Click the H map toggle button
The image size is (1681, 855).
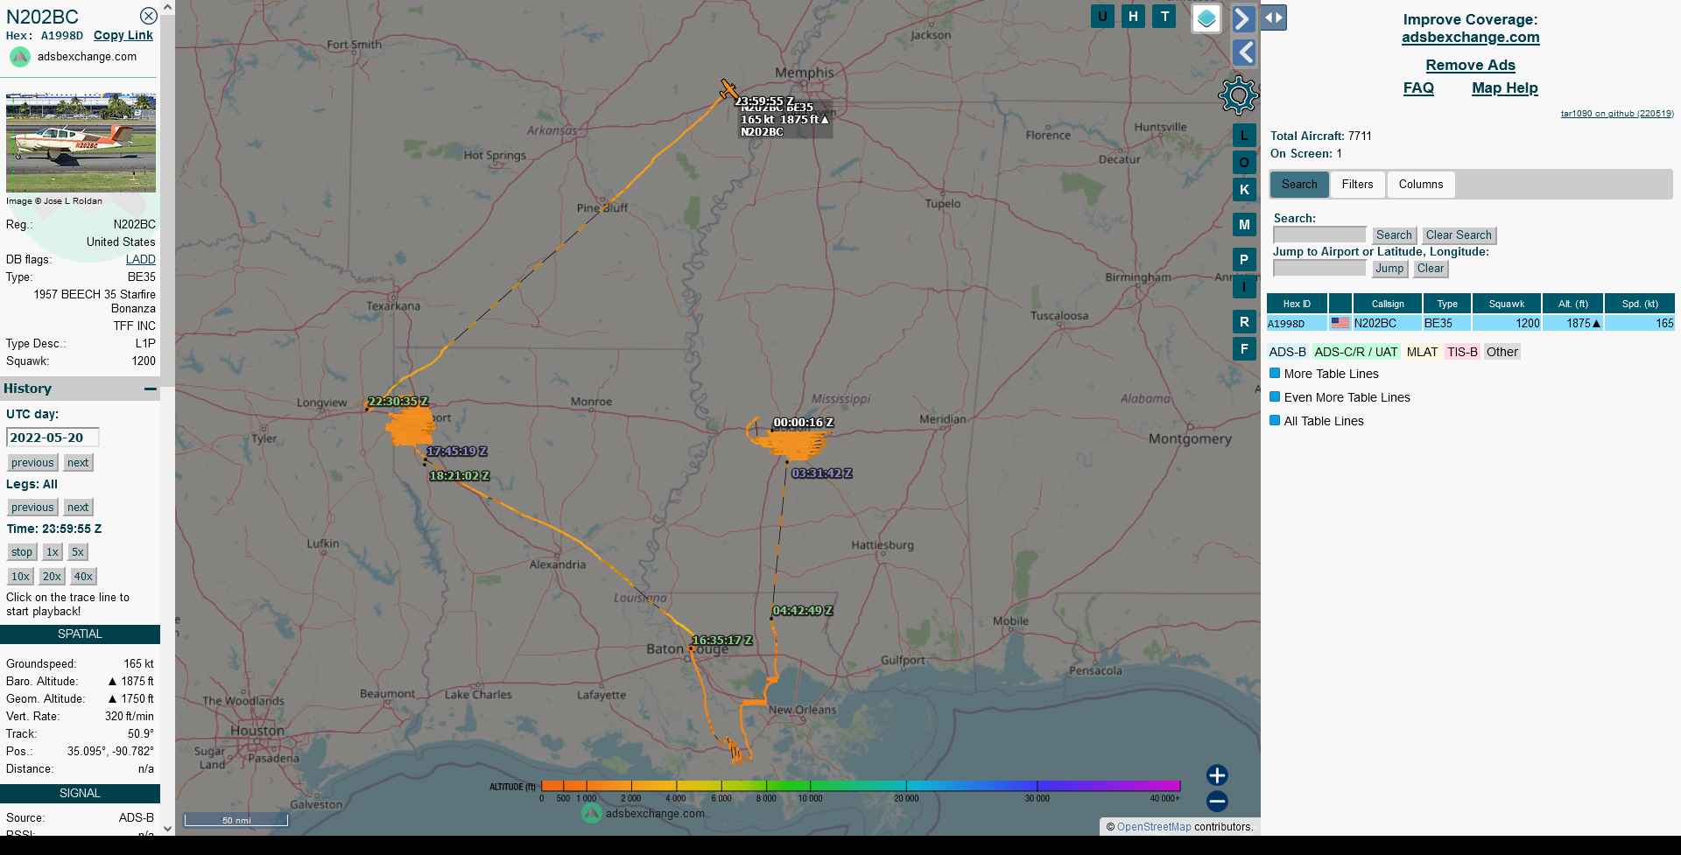coord(1133,16)
